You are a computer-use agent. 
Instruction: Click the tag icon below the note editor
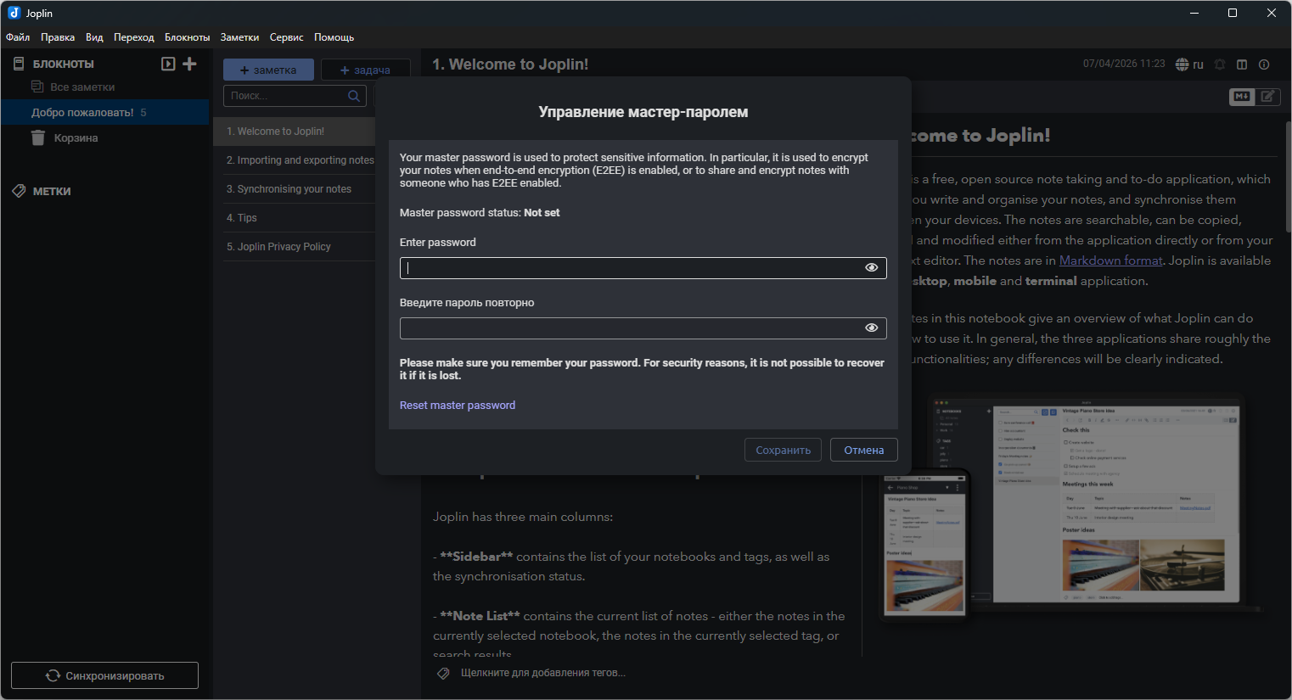(443, 673)
